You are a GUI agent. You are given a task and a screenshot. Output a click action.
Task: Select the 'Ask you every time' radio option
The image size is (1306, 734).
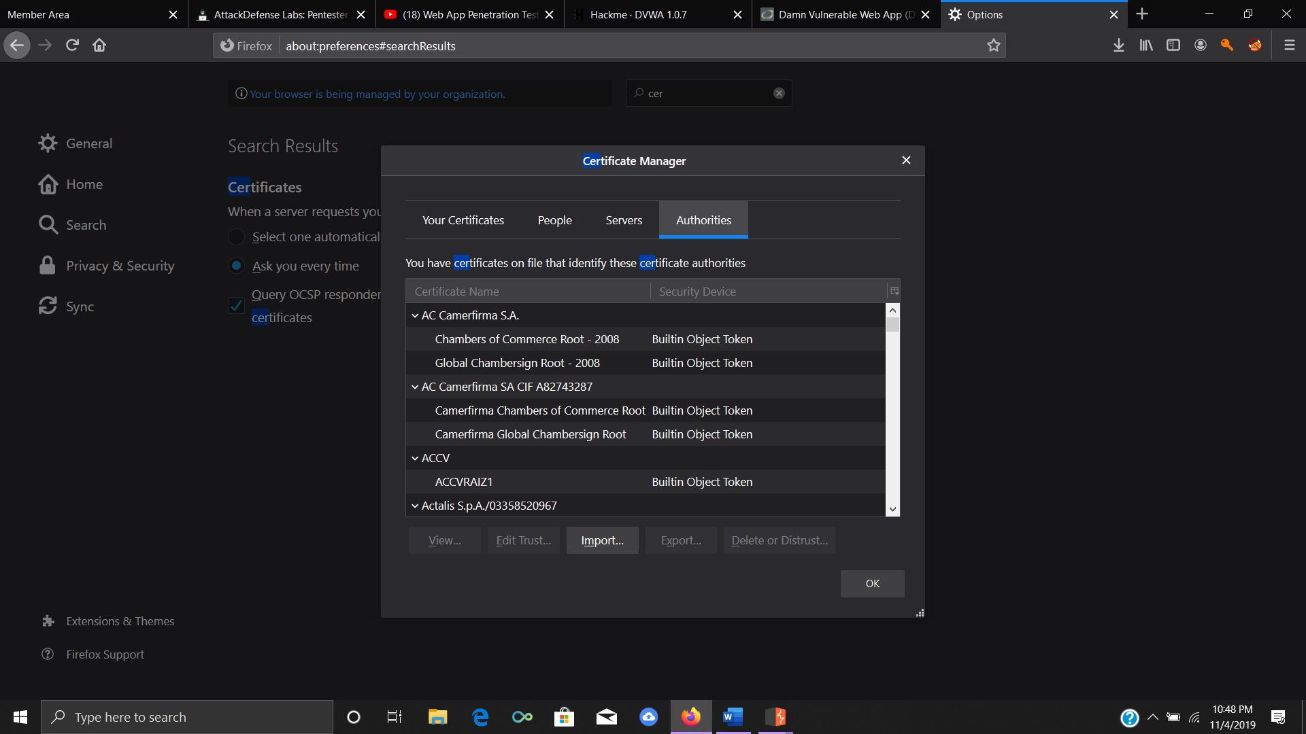point(236,266)
